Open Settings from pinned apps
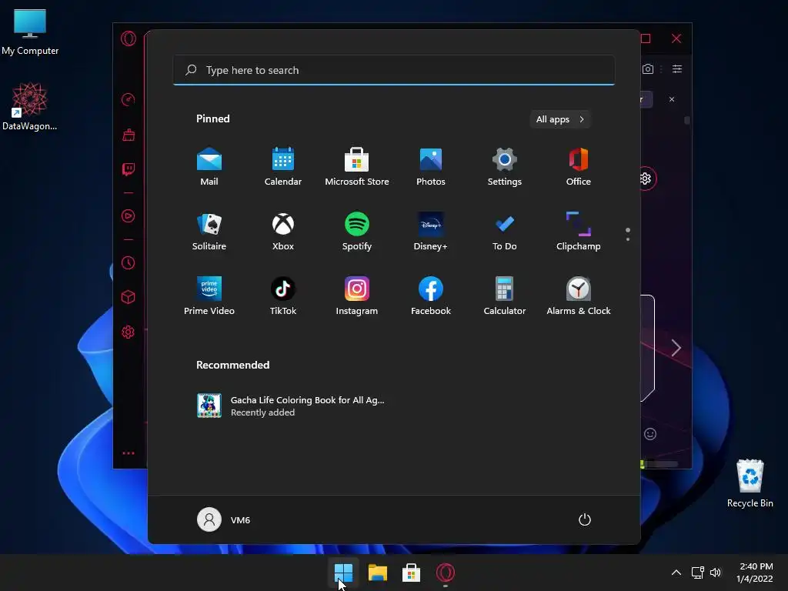This screenshot has height=591, width=788. click(505, 167)
